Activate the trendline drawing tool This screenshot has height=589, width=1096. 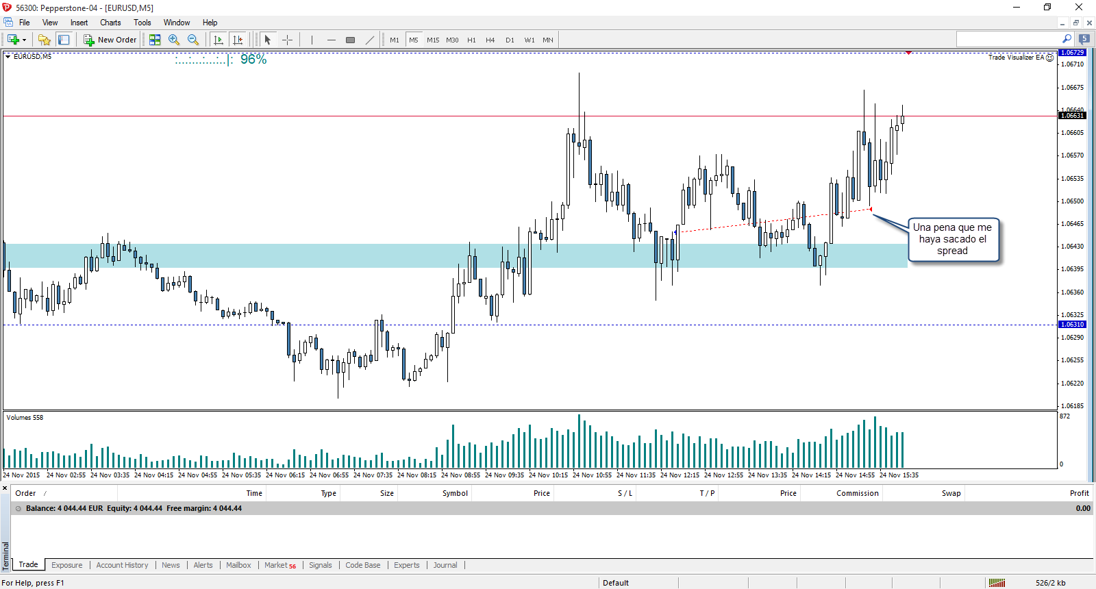click(370, 40)
